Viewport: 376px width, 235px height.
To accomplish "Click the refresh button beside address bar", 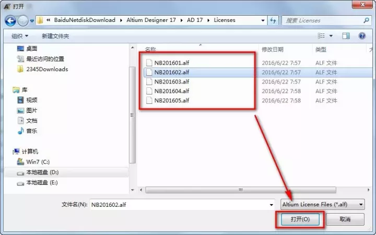I will tap(273, 20).
